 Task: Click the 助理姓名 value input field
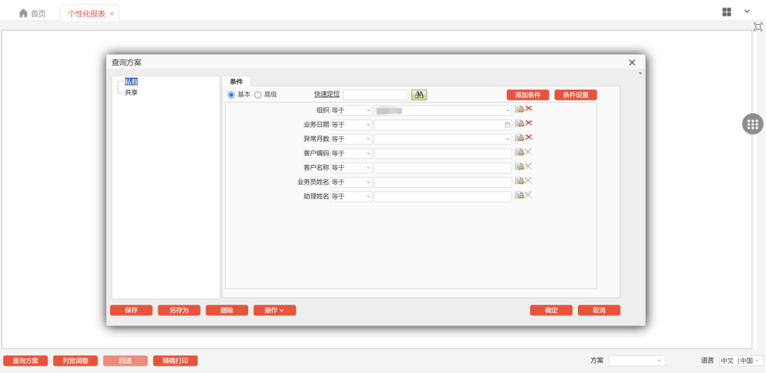[x=443, y=196]
